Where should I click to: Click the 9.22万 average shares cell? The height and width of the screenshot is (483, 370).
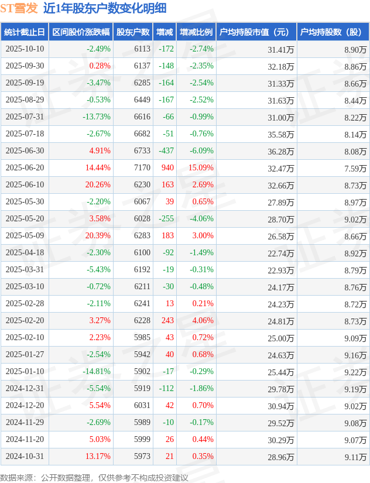[355, 372]
